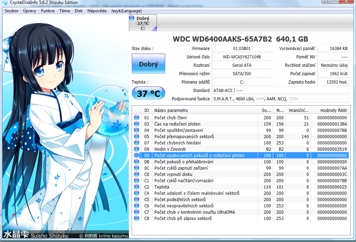
Task: Click the status orb for attribute 07
Action: click(x=137, y=143)
